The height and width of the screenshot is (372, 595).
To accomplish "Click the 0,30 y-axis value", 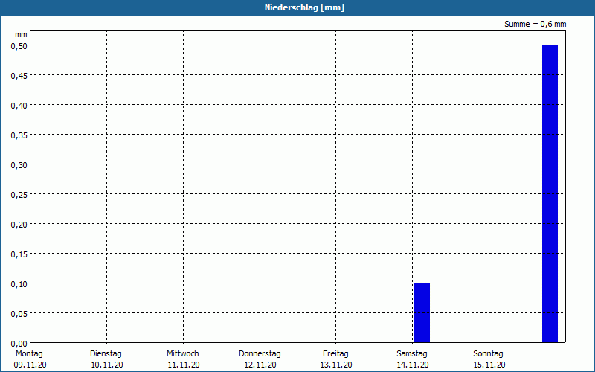I will 19,165.
